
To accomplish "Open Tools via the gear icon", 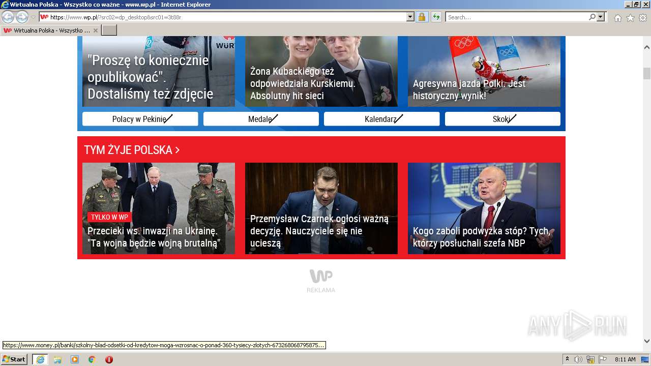I will coord(643,18).
